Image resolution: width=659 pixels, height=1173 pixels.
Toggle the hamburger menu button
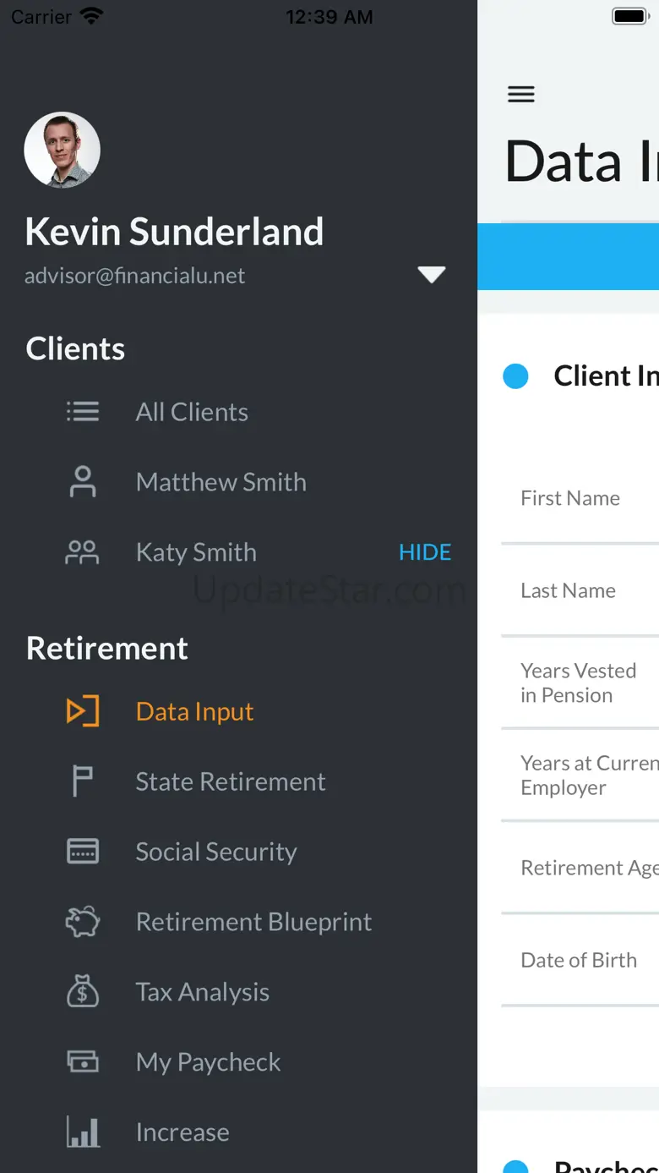pyautogui.click(x=521, y=94)
